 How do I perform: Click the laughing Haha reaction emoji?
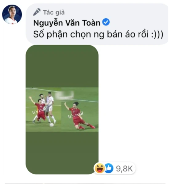pos(99,168)
